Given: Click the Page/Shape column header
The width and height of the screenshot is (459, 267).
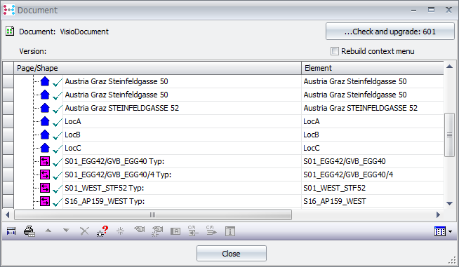Looking at the screenshot, I should coord(157,68).
